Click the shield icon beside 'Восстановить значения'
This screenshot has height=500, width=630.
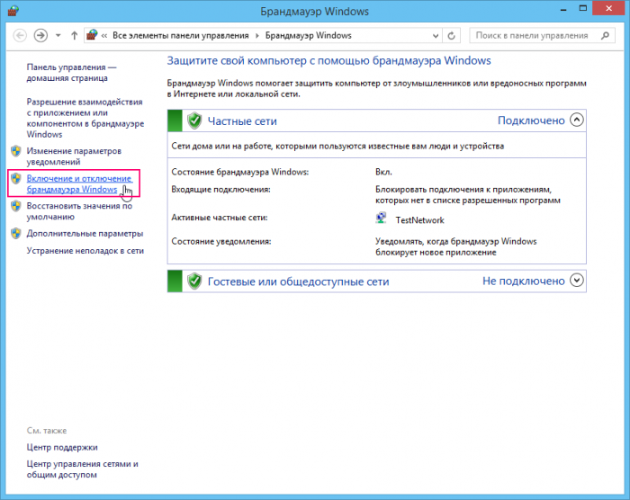point(16,206)
